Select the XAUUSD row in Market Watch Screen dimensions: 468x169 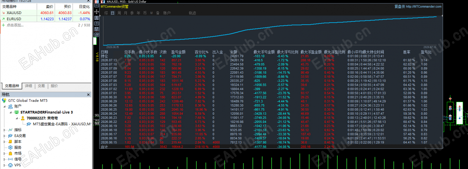46,13
